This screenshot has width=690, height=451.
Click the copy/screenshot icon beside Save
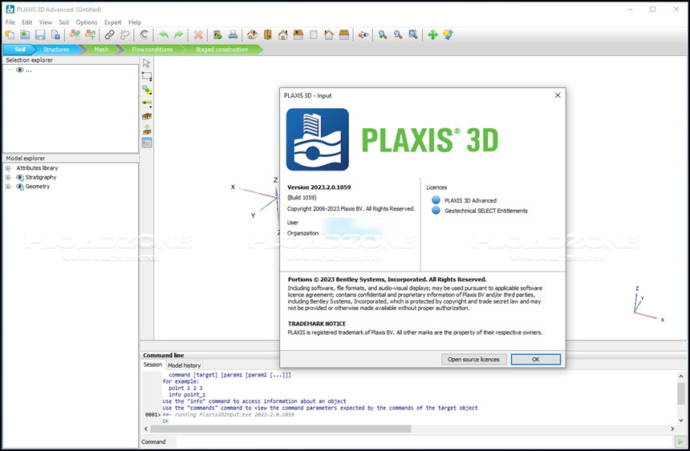[55, 34]
